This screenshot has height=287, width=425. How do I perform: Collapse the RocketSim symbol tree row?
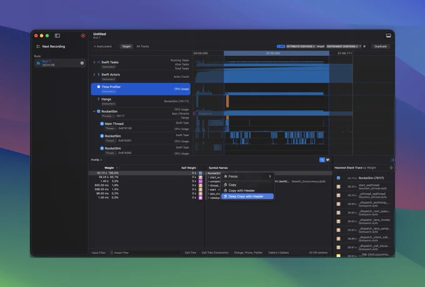click(x=206, y=173)
